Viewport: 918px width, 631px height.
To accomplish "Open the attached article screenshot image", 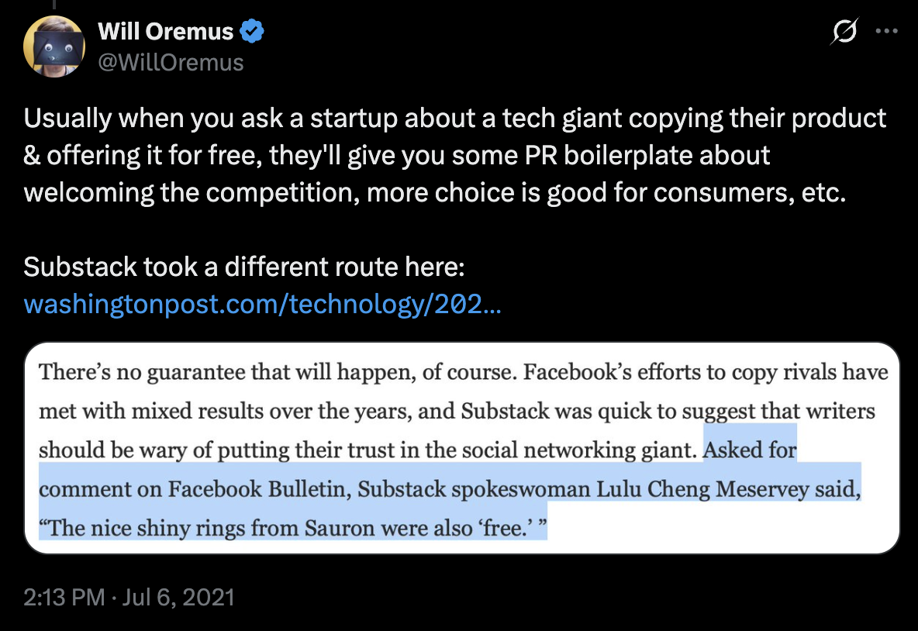I will [462, 448].
